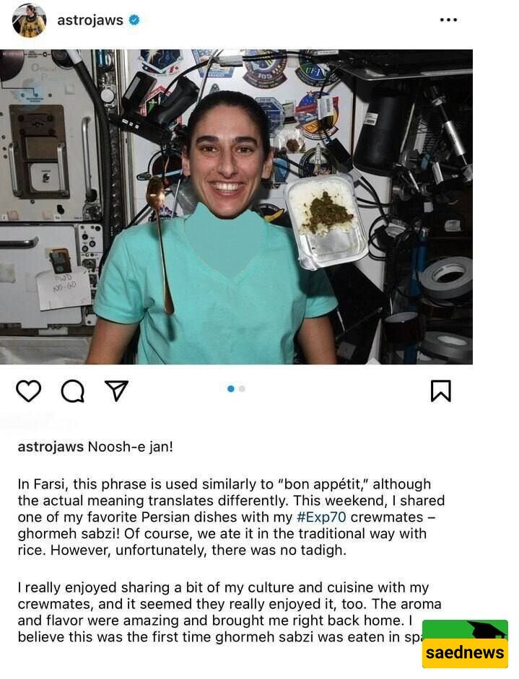This screenshot has width=519, height=679.
Task: Click the blue verified badge
Action: coord(134,20)
